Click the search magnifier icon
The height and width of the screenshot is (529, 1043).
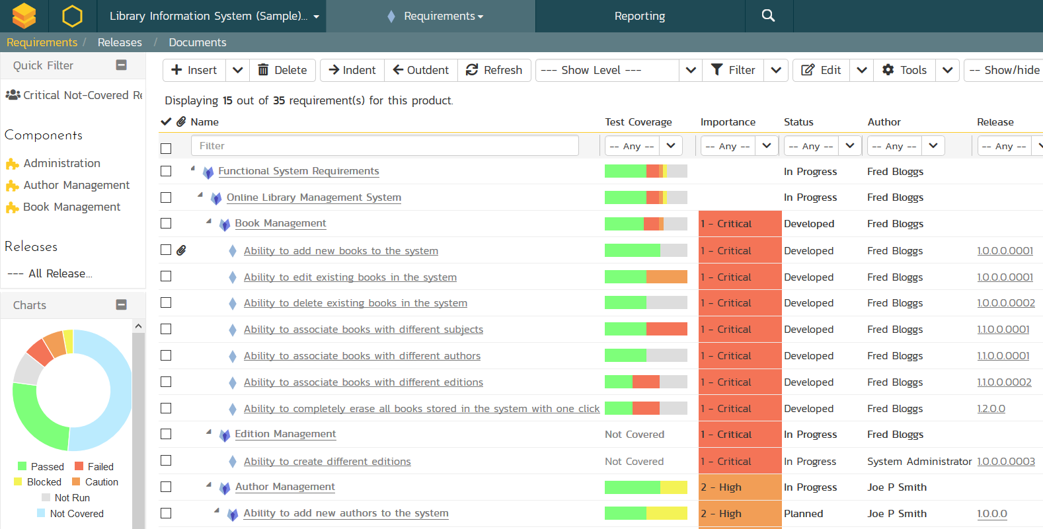click(x=768, y=16)
